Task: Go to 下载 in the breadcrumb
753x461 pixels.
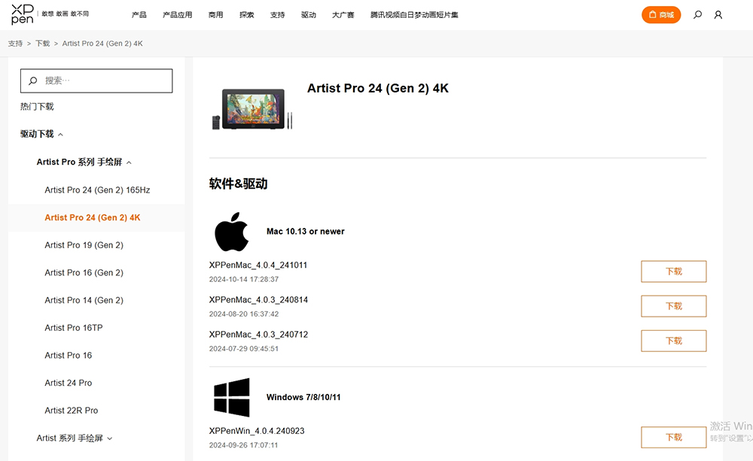Action: point(43,43)
